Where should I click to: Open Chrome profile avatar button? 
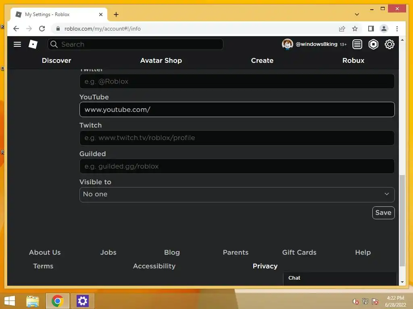pos(384,29)
